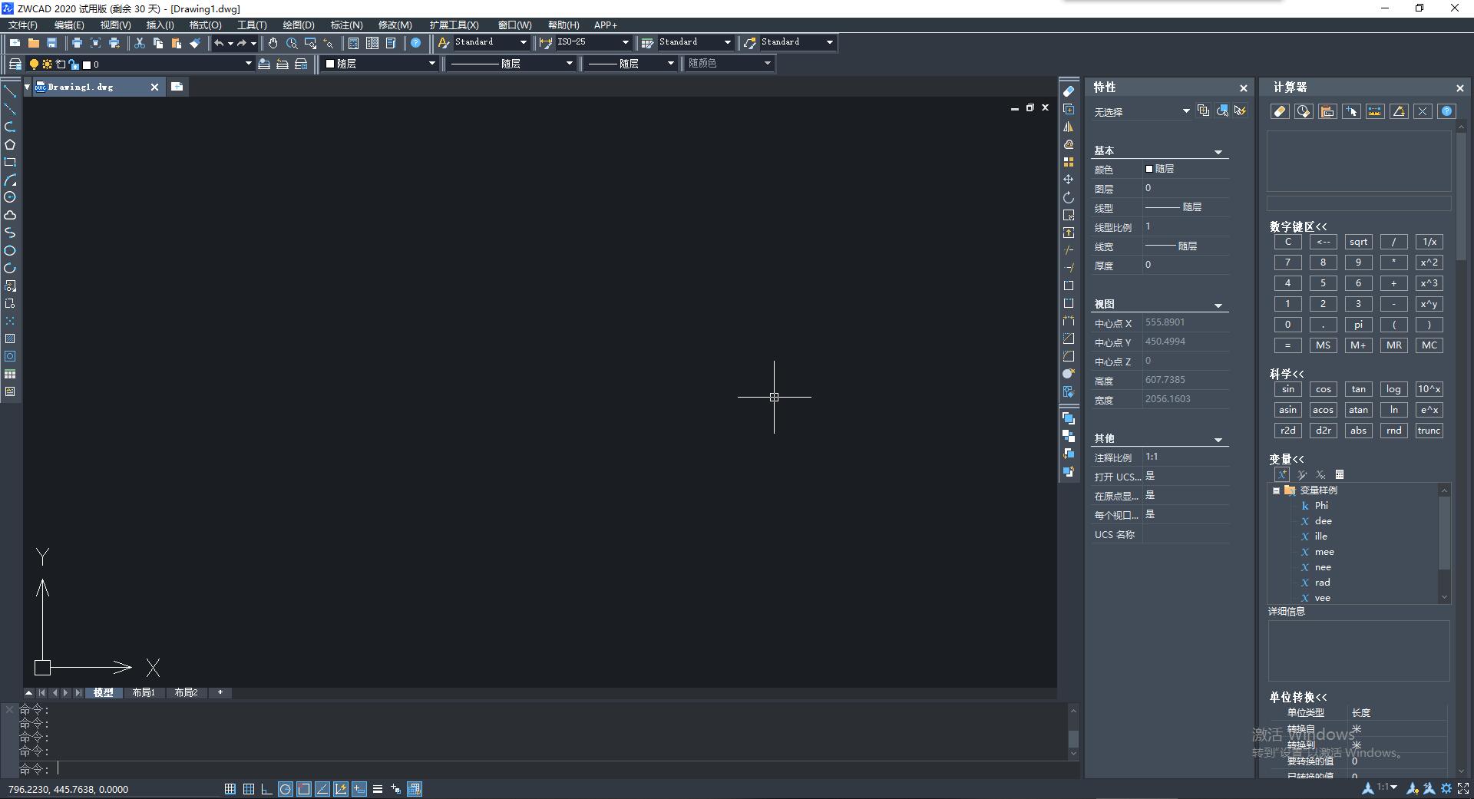Toggle Ortho mode in status bar
The height and width of the screenshot is (799, 1474).
[266, 789]
